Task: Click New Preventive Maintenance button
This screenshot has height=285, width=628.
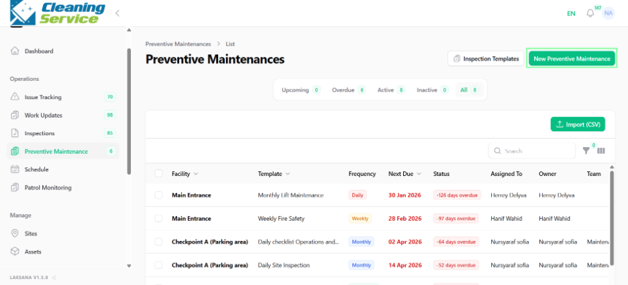Action: click(x=572, y=59)
